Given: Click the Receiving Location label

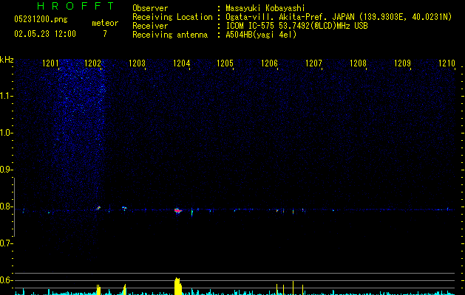Looking at the screenshot, I should [x=172, y=17].
